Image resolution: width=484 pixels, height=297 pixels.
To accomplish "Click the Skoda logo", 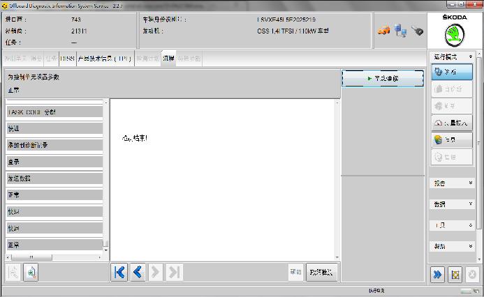I will coord(455,36).
